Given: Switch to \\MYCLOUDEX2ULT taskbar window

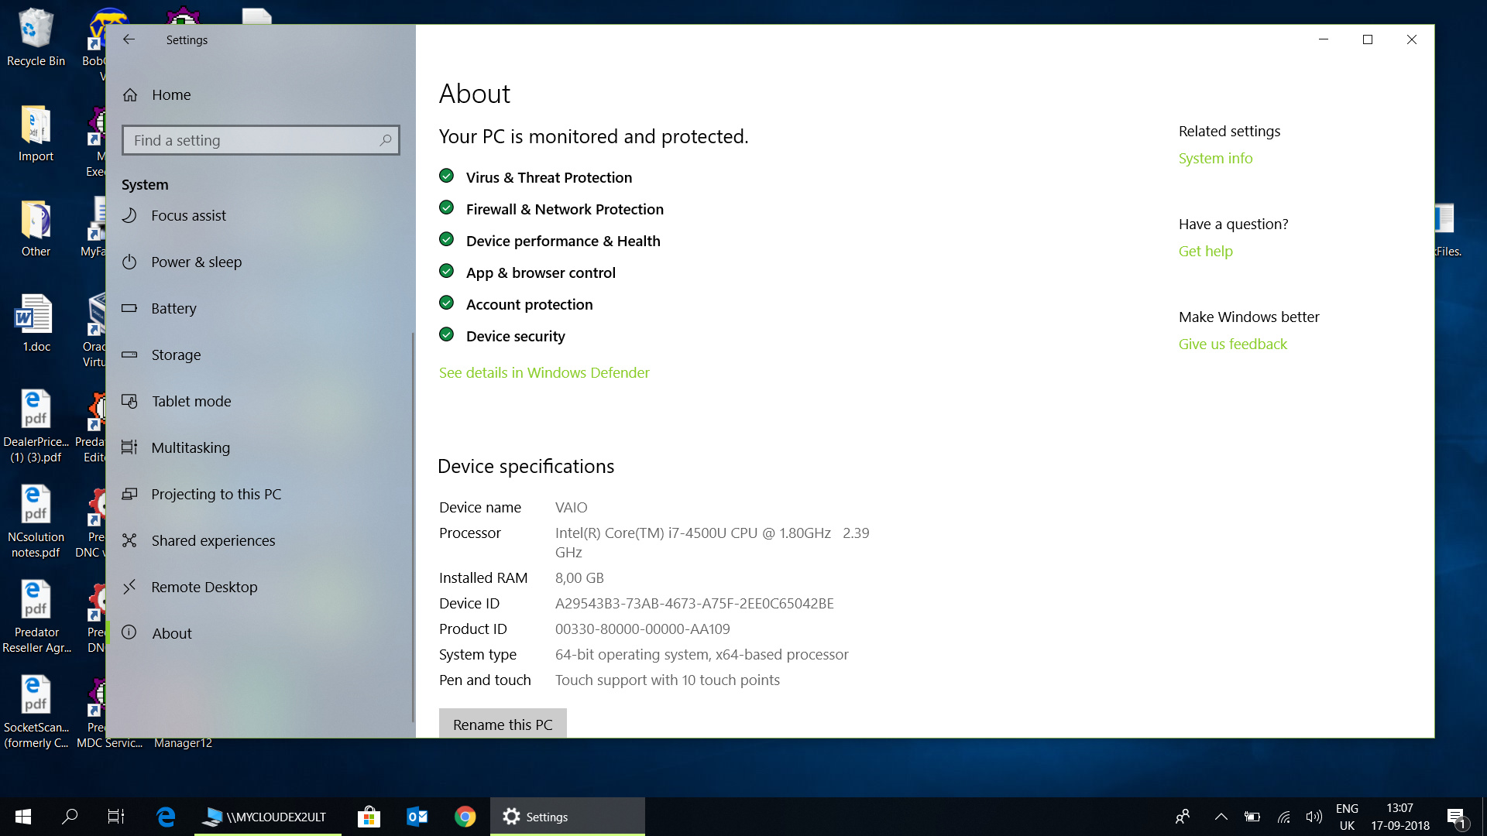Looking at the screenshot, I should coord(267,817).
